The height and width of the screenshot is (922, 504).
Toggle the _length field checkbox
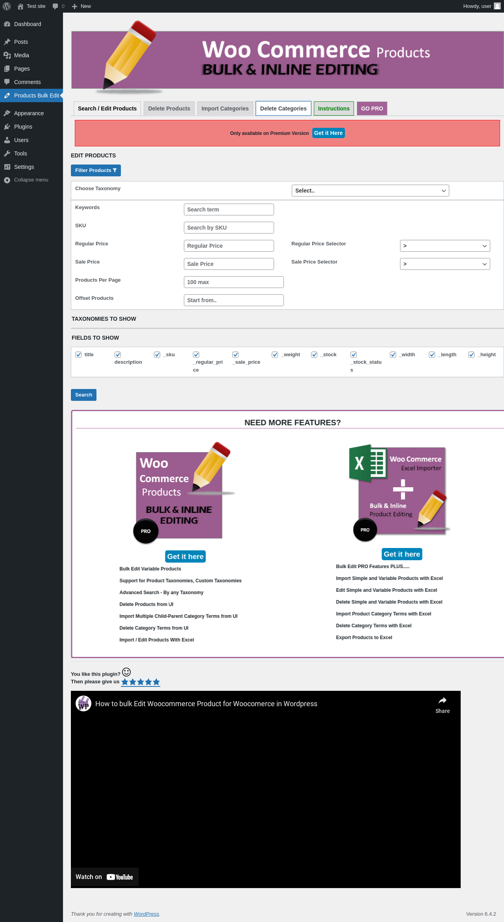(x=432, y=355)
